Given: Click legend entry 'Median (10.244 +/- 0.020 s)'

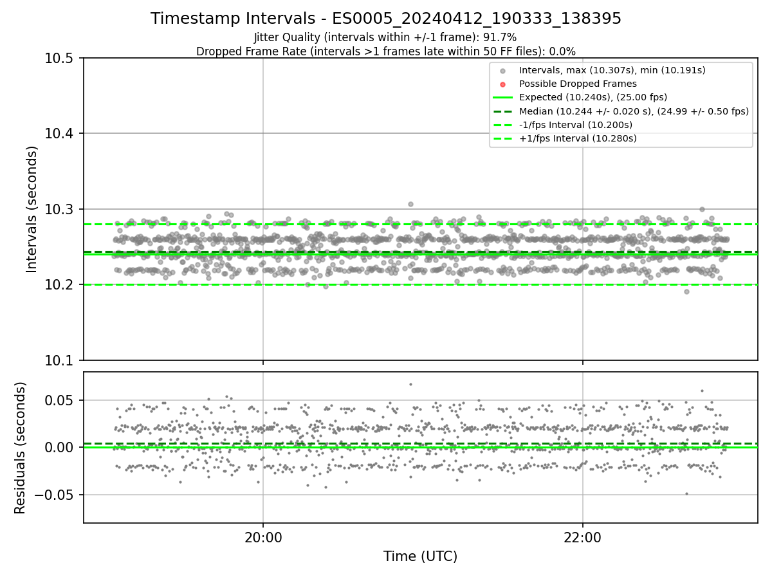Looking at the screenshot, I should [634, 111].
